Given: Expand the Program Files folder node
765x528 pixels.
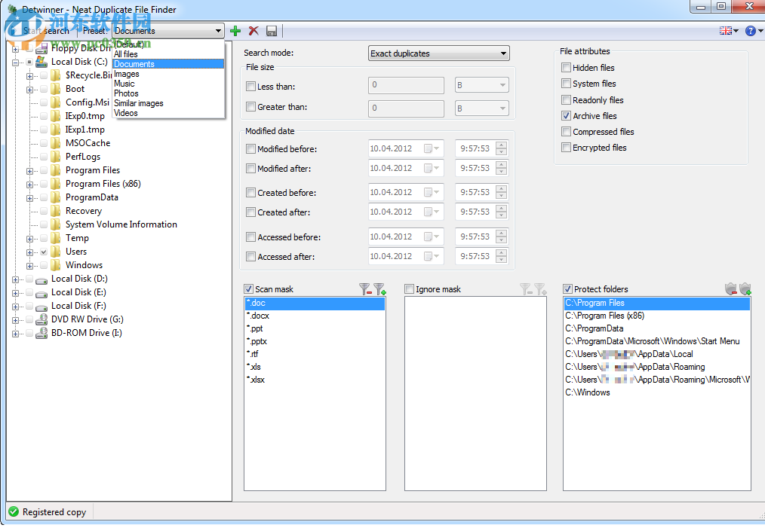Looking at the screenshot, I should [30, 170].
